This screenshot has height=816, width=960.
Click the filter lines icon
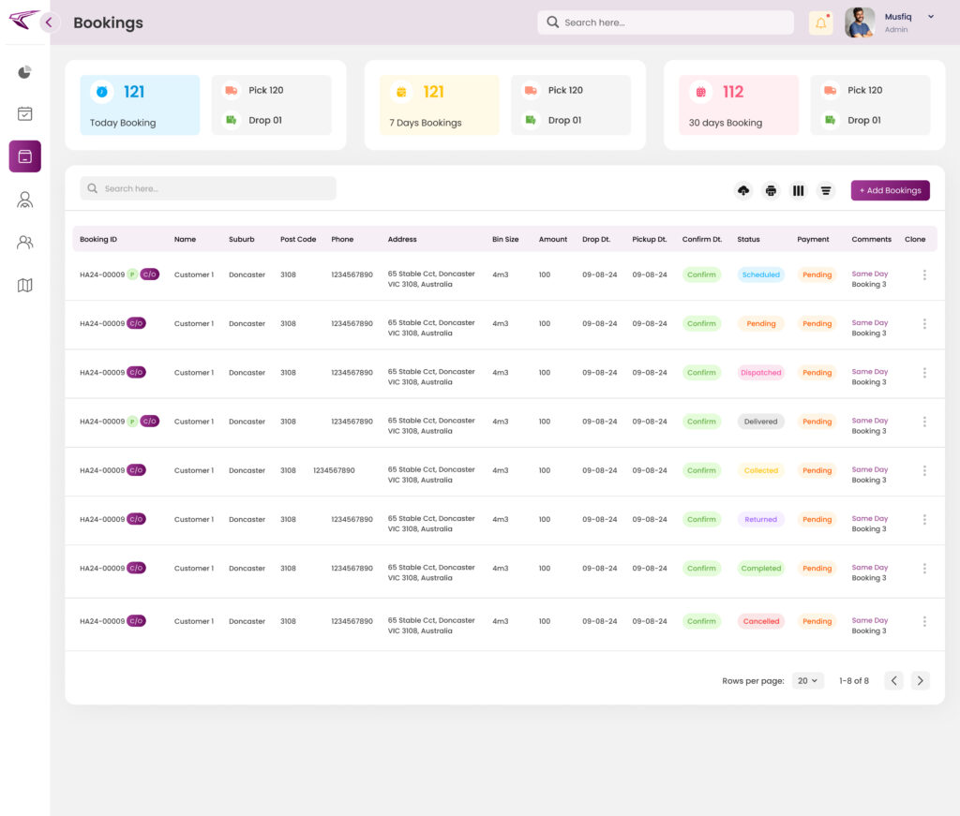[x=826, y=190]
